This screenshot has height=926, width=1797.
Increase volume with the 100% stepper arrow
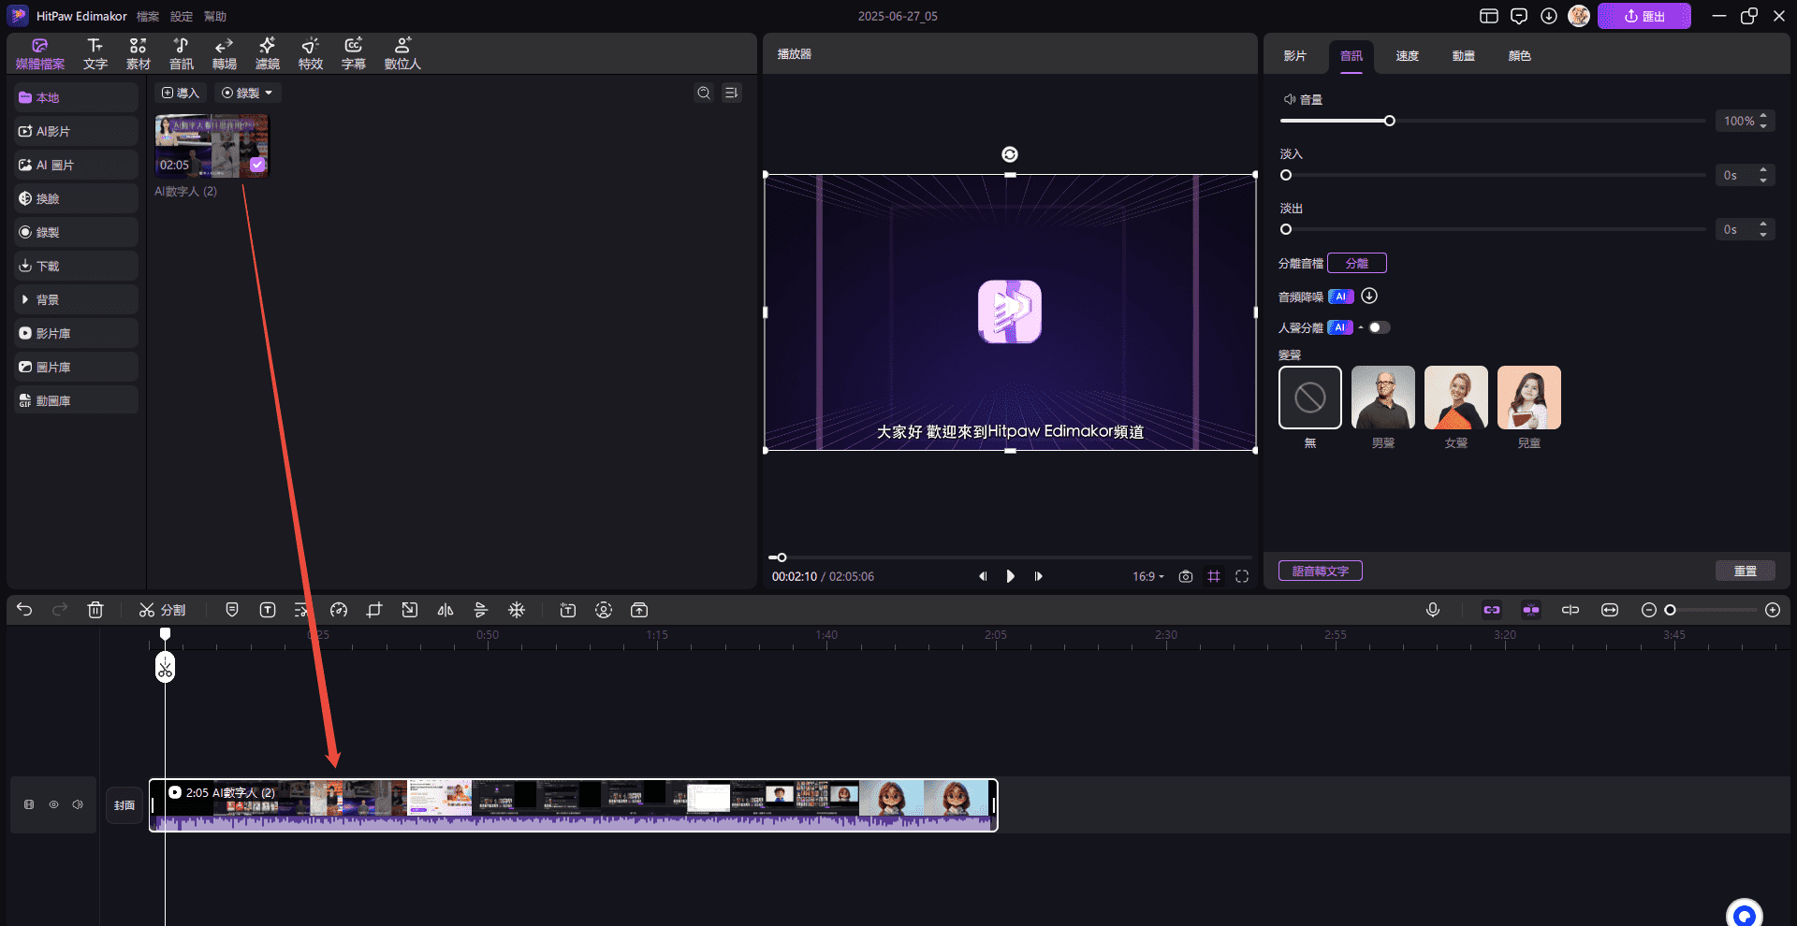coord(1763,116)
